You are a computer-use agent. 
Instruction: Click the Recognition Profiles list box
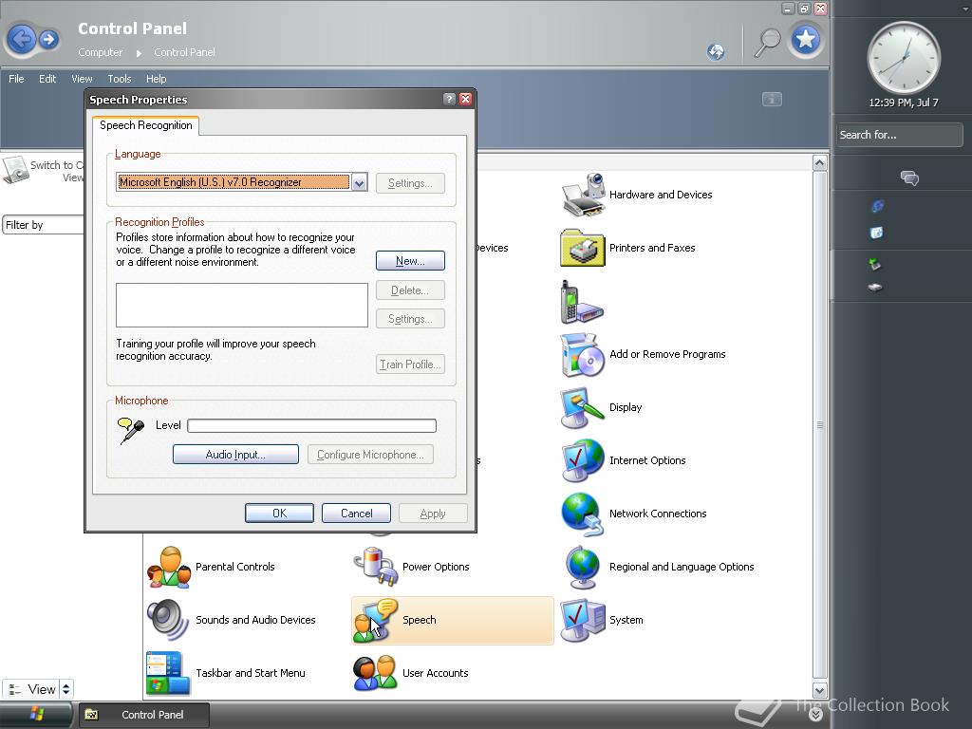[242, 305]
